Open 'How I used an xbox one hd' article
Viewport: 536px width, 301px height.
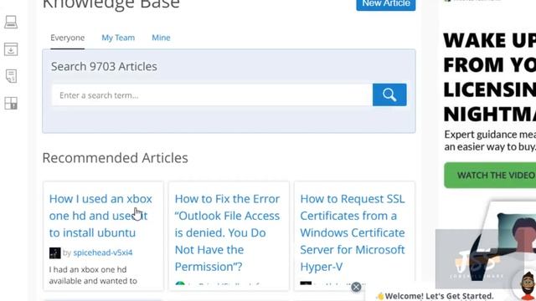pos(100,216)
